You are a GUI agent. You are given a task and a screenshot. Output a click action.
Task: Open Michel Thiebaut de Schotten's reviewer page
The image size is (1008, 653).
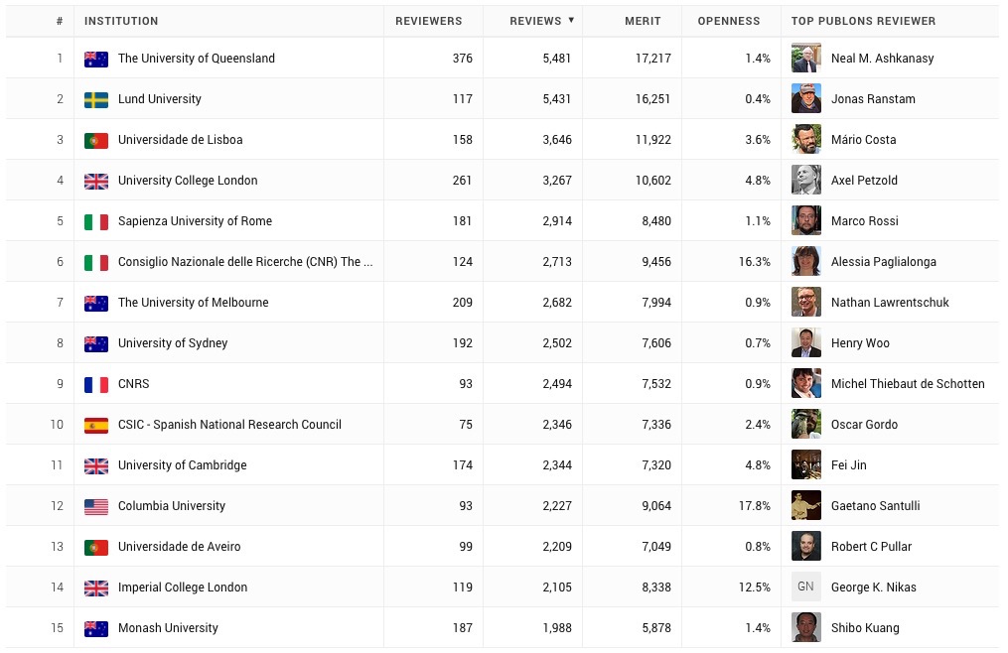click(907, 384)
